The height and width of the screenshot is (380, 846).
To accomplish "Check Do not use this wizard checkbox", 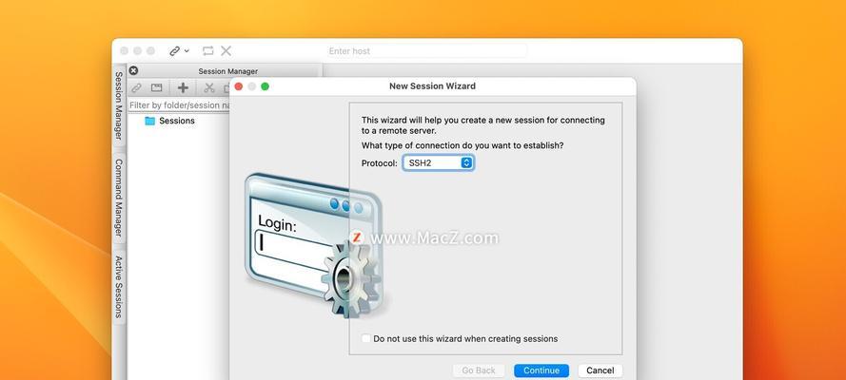I will click(x=366, y=338).
